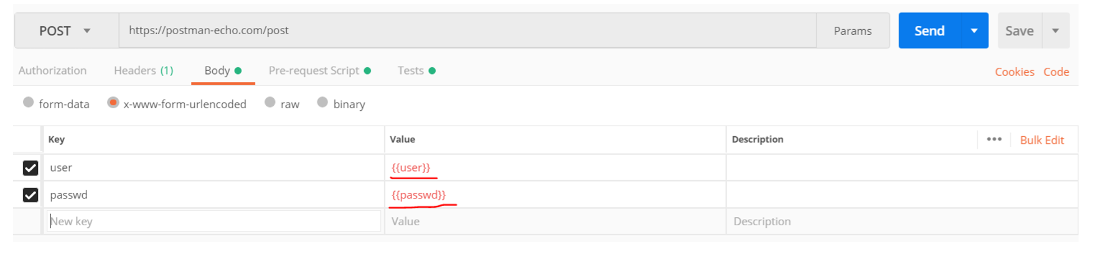Select the binary body type

click(x=322, y=103)
